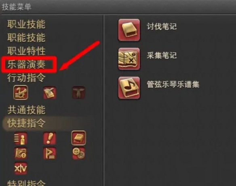The width and height of the screenshot is (236, 186).
Task: Open the character list icon under 快捷指令
Action: tap(21, 138)
